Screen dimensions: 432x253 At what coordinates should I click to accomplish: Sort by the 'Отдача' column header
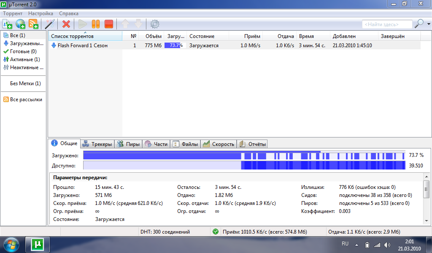pyautogui.click(x=280, y=36)
